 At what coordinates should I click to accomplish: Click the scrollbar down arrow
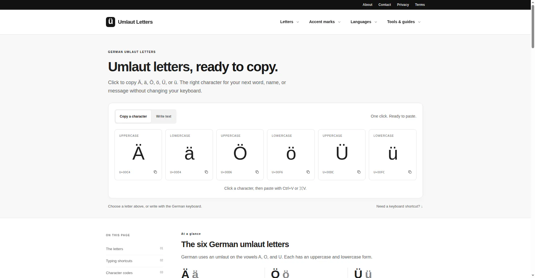click(x=533, y=275)
